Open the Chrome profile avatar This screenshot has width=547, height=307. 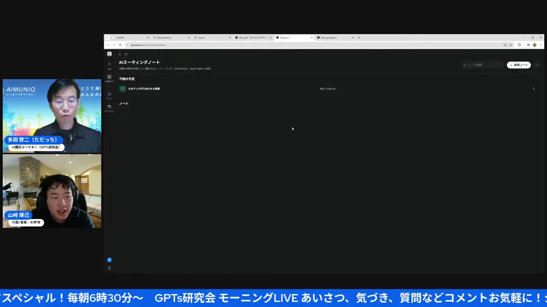[x=535, y=45]
